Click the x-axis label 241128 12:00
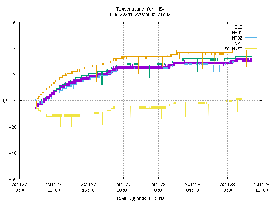The width and height of the screenshot is (270, 202). click(x=262, y=188)
